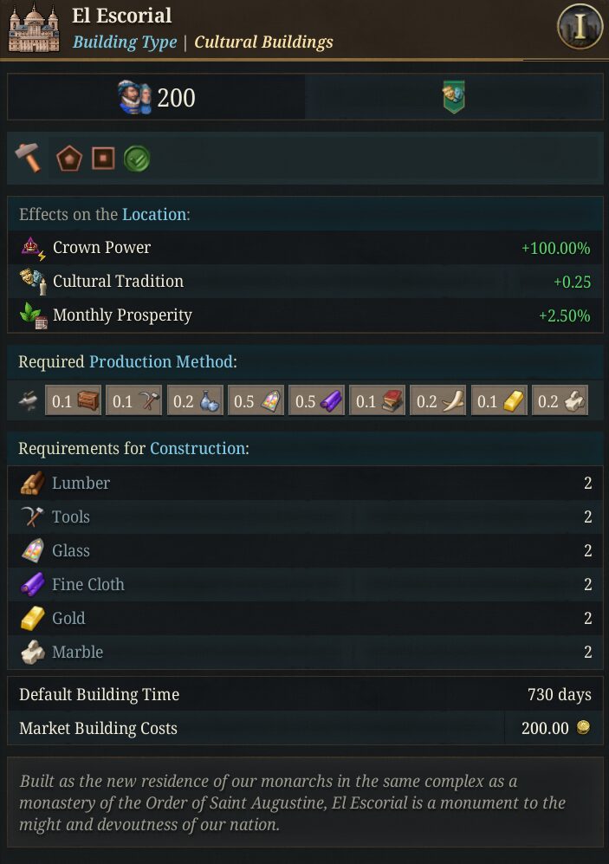
Task: Click the Marble requirement row
Action: click(x=304, y=653)
